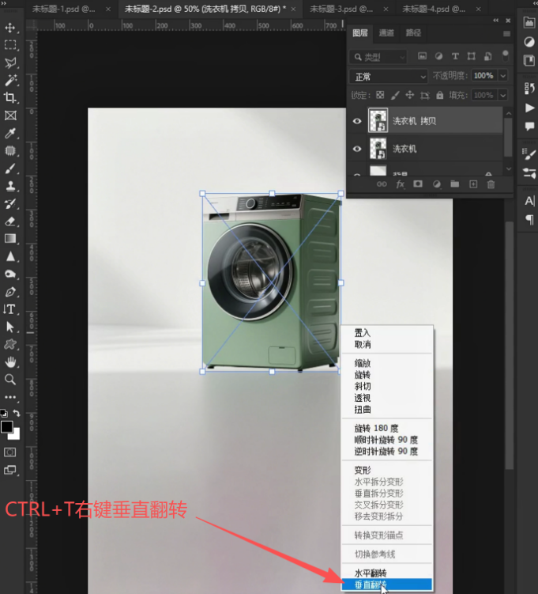
Task: Add a layer mask
Action: coord(418,184)
